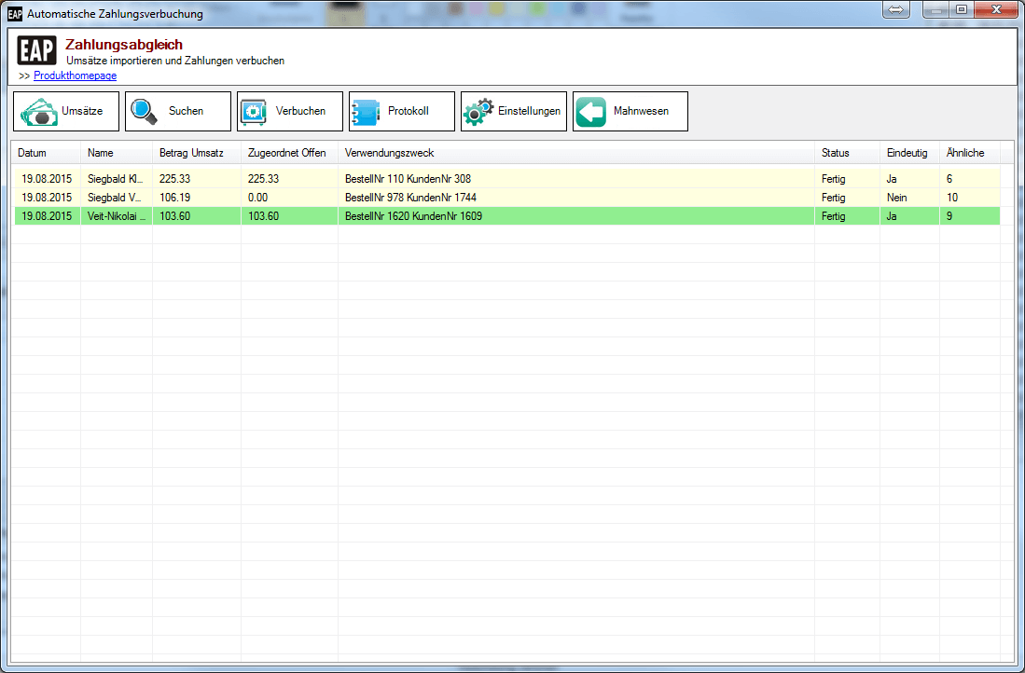Open the Produkthomepage link
Viewport: 1025px width, 673px height.
(75, 76)
